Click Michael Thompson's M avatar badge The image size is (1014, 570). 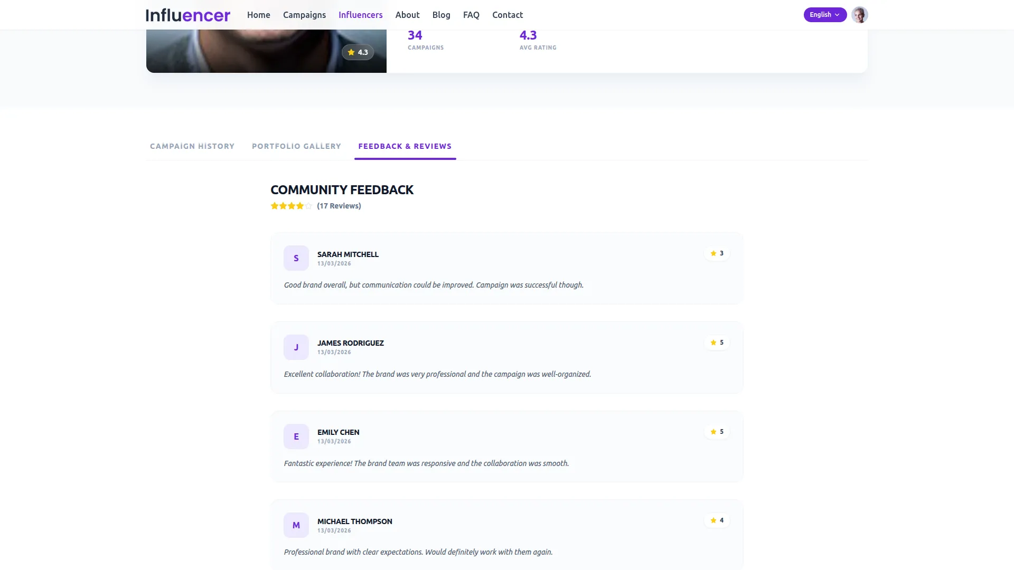296,525
